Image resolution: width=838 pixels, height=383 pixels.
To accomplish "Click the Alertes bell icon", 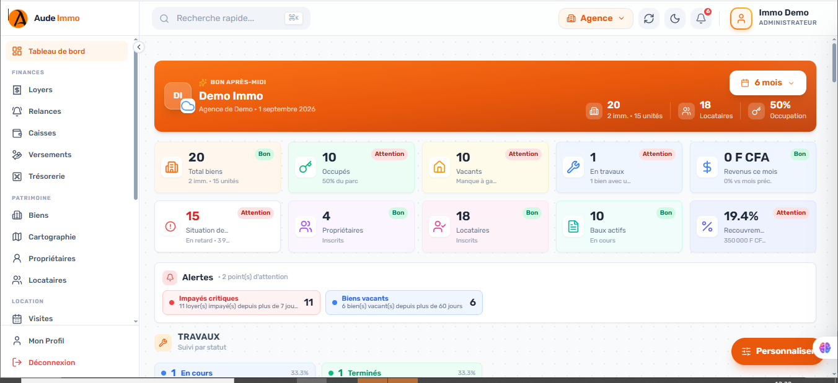I will [x=170, y=278].
